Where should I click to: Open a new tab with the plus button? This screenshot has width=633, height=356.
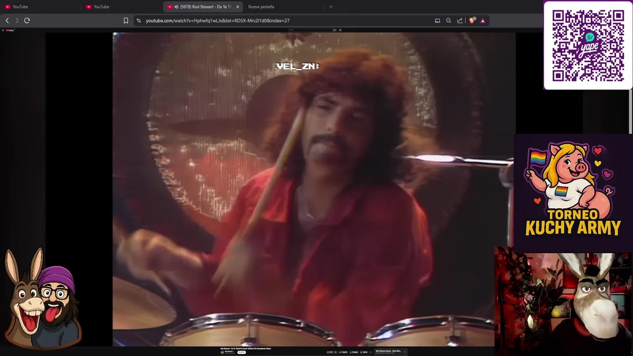tap(331, 6)
